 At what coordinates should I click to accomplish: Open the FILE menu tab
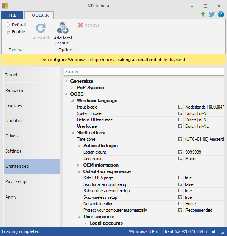click(x=13, y=15)
